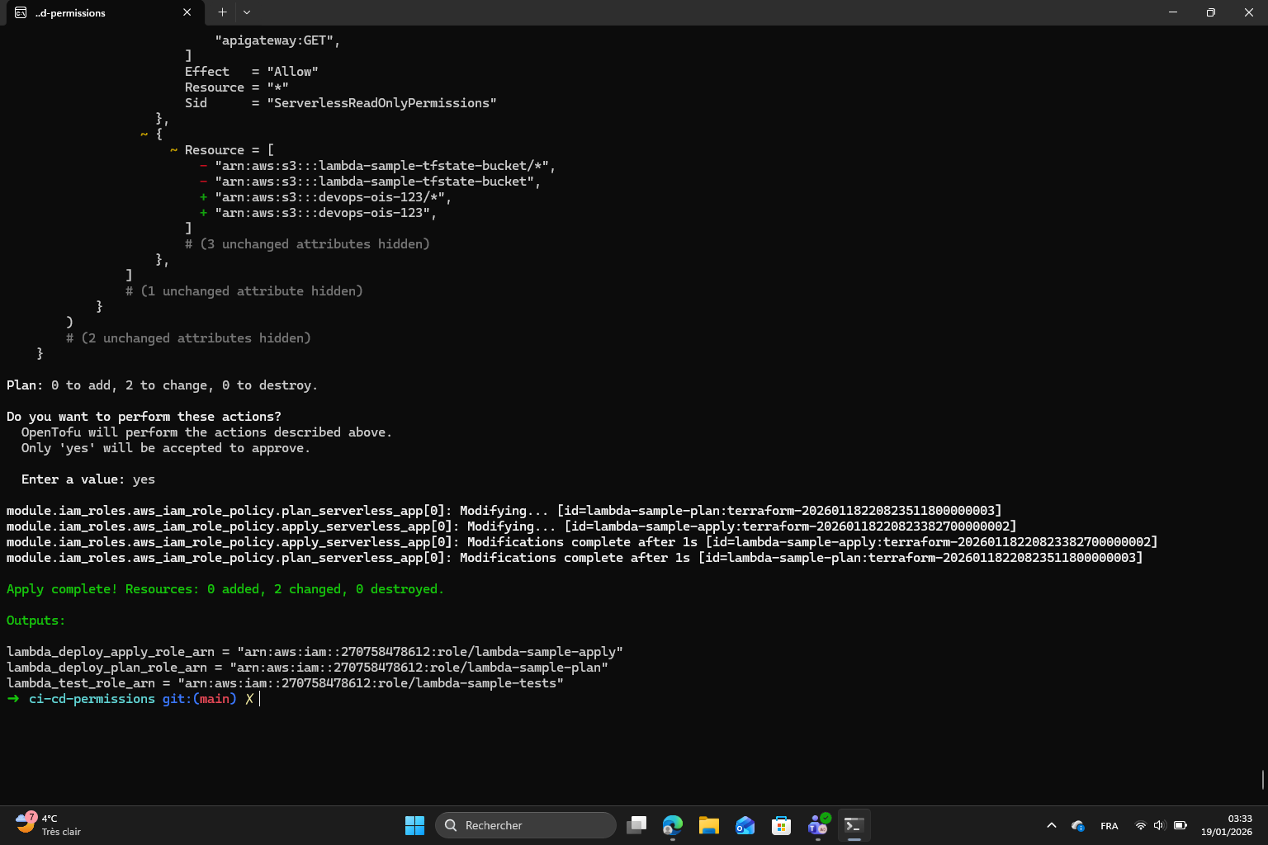Viewport: 1268px width, 845px height.
Task: Switch keyboard layout from FRA
Action: point(1109,824)
